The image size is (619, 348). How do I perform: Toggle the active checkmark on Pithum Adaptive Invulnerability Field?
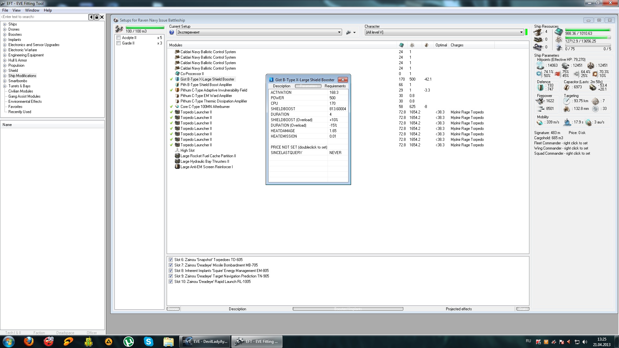[x=172, y=90]
